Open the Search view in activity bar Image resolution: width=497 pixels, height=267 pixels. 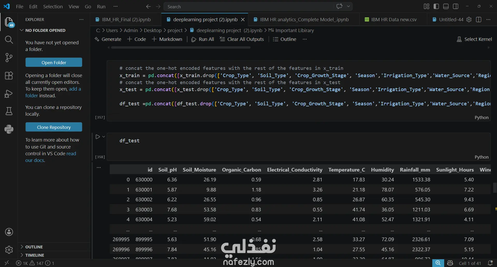coord(9,40)
